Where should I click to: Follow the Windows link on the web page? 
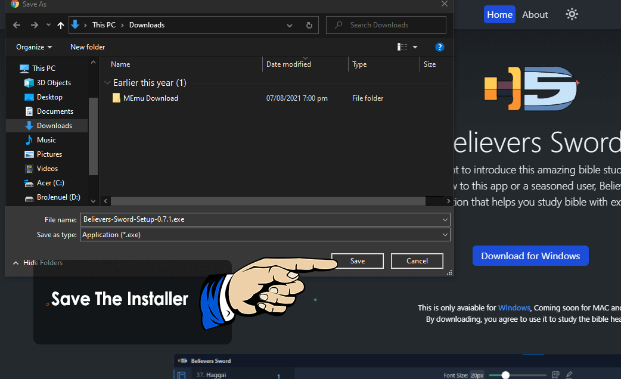coord(514,307)
